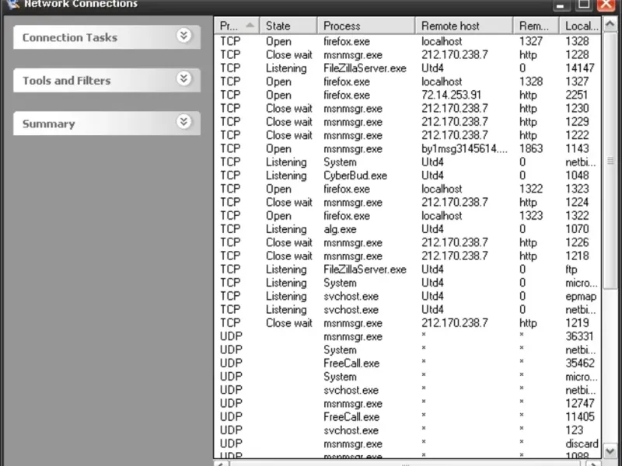Select UDP msnmsgr.exe row with local discard
This screenshot has height=466, width=622.
[x=407, y=443]
